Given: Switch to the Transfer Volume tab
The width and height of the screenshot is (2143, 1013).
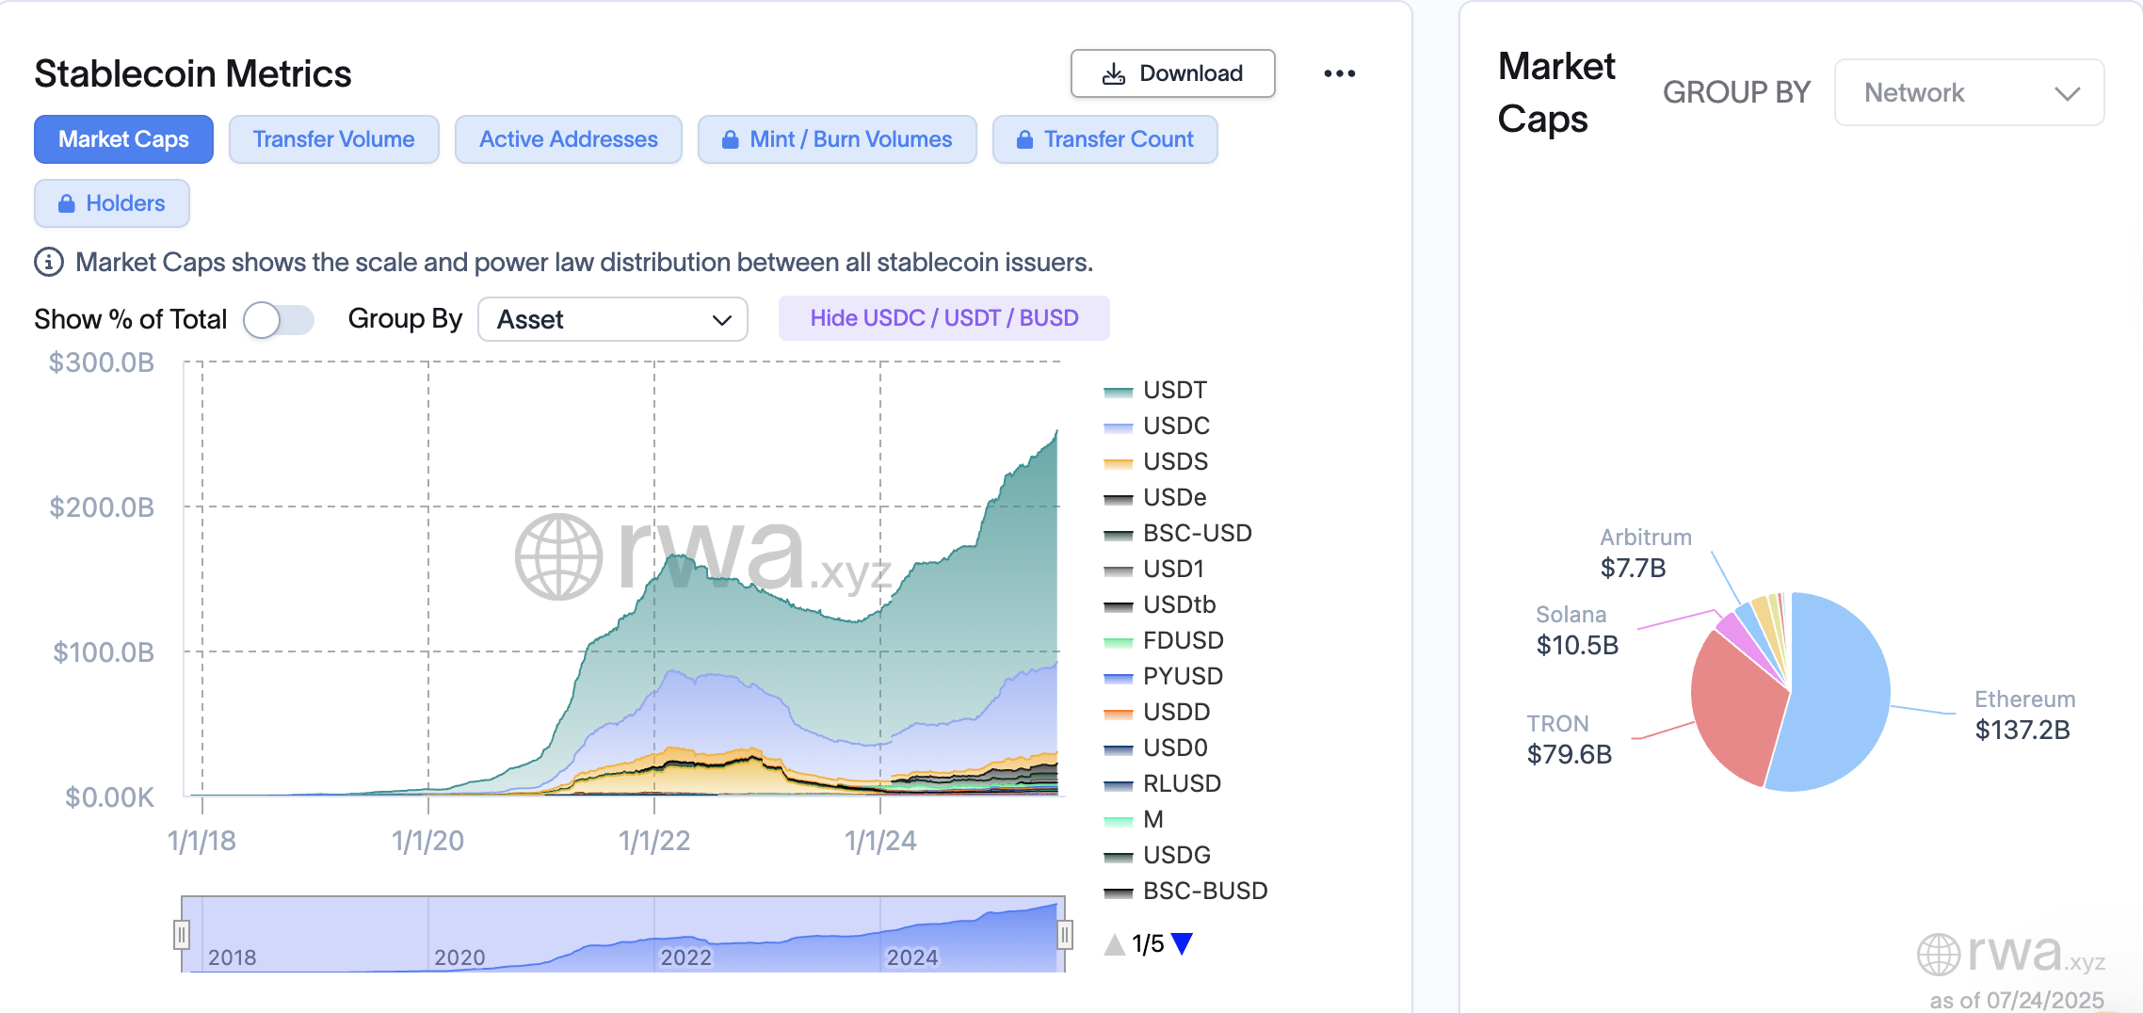Looking at the screenshot, I should 333,139.
